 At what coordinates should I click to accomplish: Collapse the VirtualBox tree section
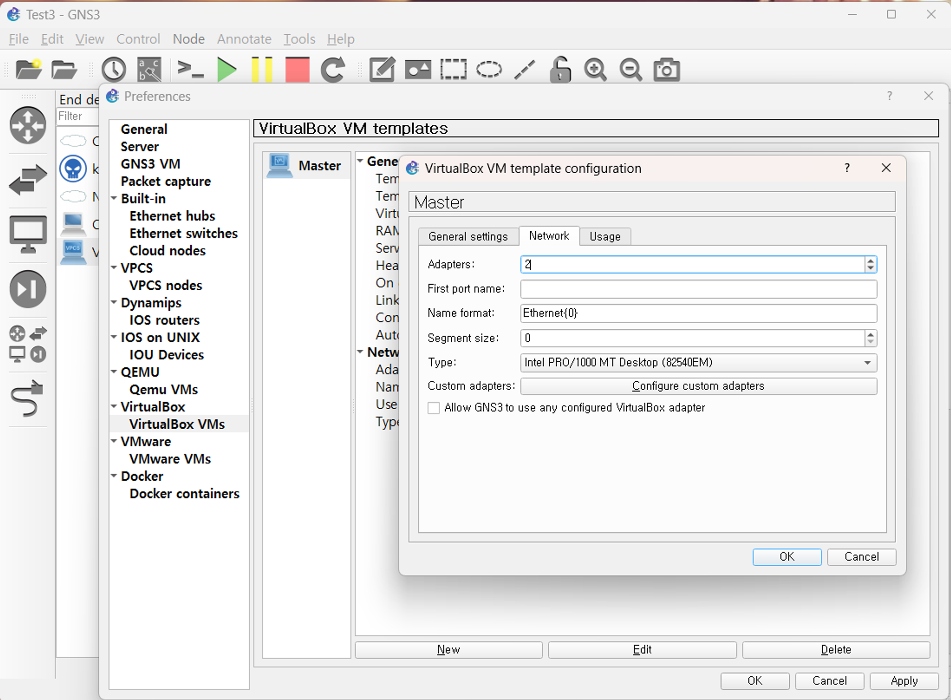point(114,406)
